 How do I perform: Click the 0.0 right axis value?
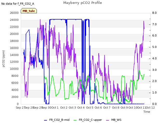(154, 104)
